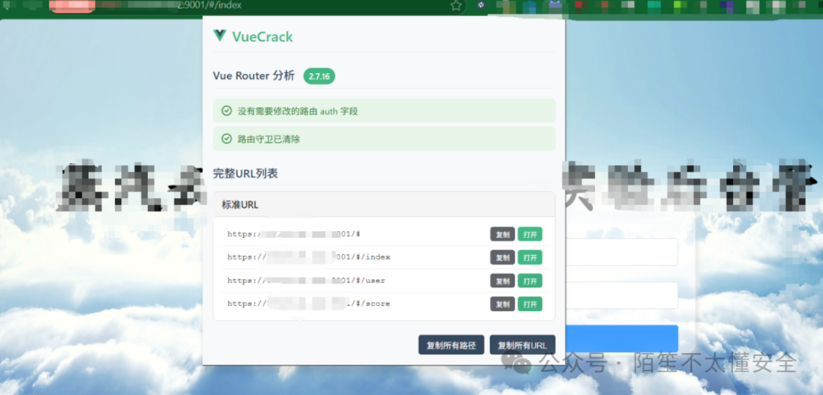The height and width of the screenshot is (395, 823).
Task: Click the second login input field behind popup
Action: point(622,295)
